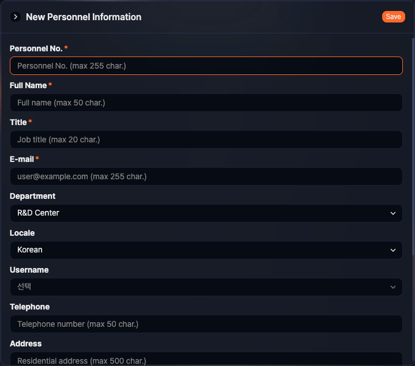The height and width of the screenshot is (366, 415).
Task: Click the Telephone number input field
Action: pyautogui.click(x=206, y=324)
